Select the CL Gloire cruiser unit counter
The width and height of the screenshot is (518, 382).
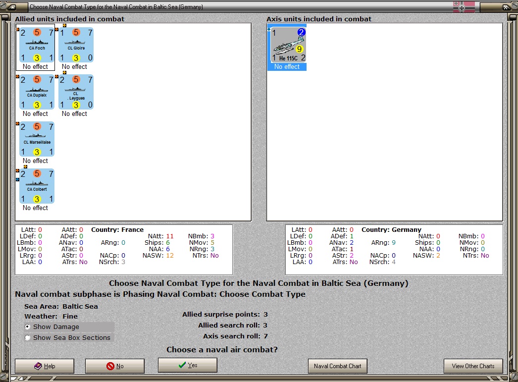coord(76,45)
